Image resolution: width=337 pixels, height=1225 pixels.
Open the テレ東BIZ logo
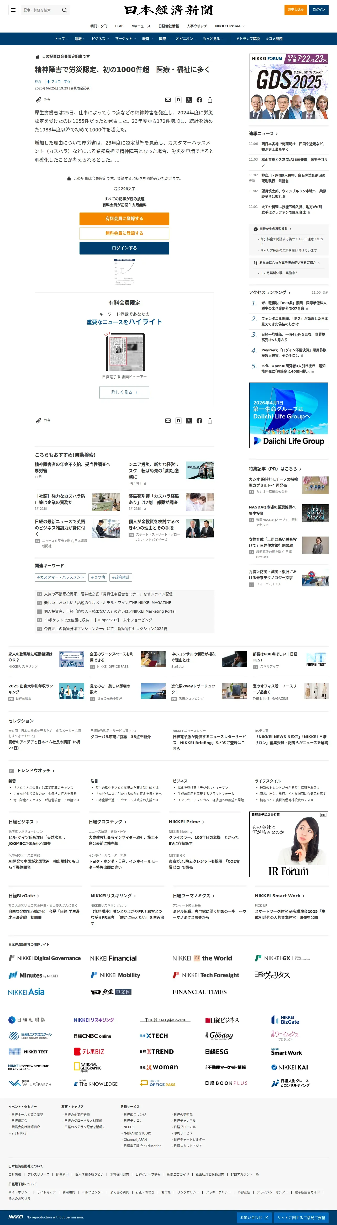pyautogui.click(x=89, y=1051)
